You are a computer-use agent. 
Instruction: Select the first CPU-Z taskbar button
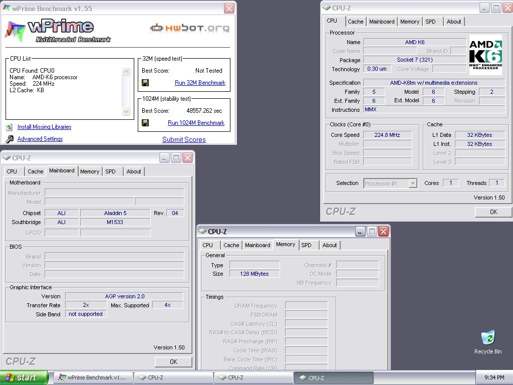coord(174,377)
